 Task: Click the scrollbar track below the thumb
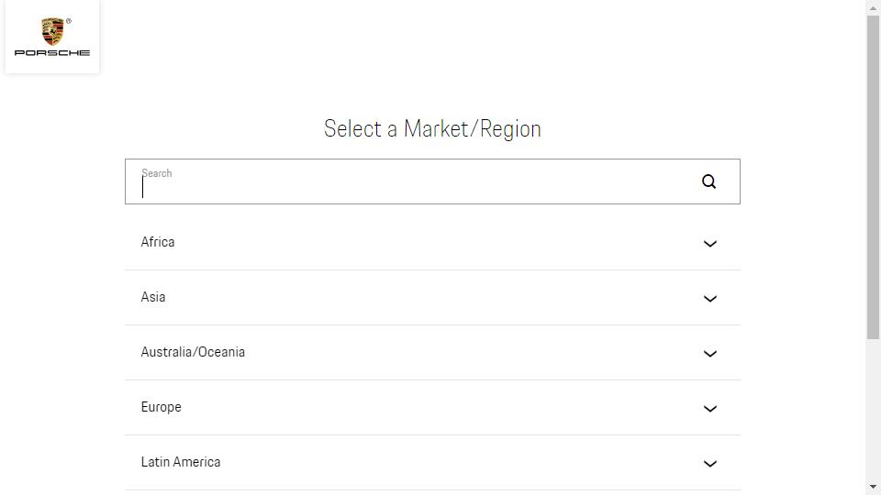coord(873,410)
